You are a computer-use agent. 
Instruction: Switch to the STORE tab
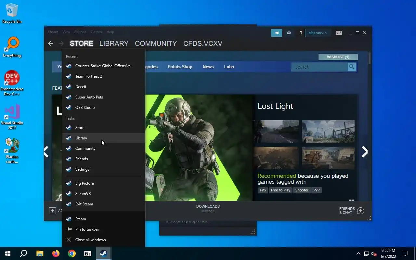click(x=81, y=44)
